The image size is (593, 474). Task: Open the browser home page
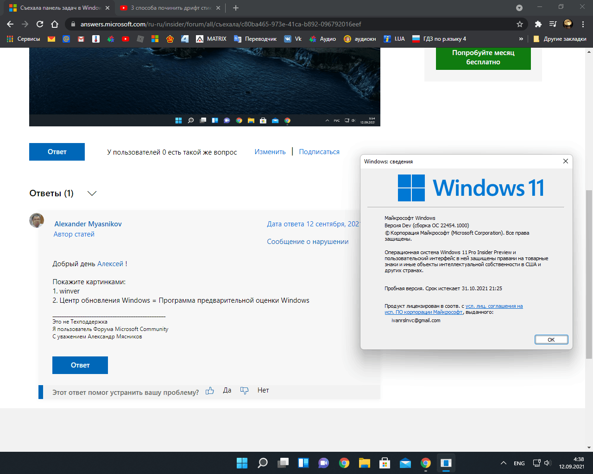tap(55, 24)
